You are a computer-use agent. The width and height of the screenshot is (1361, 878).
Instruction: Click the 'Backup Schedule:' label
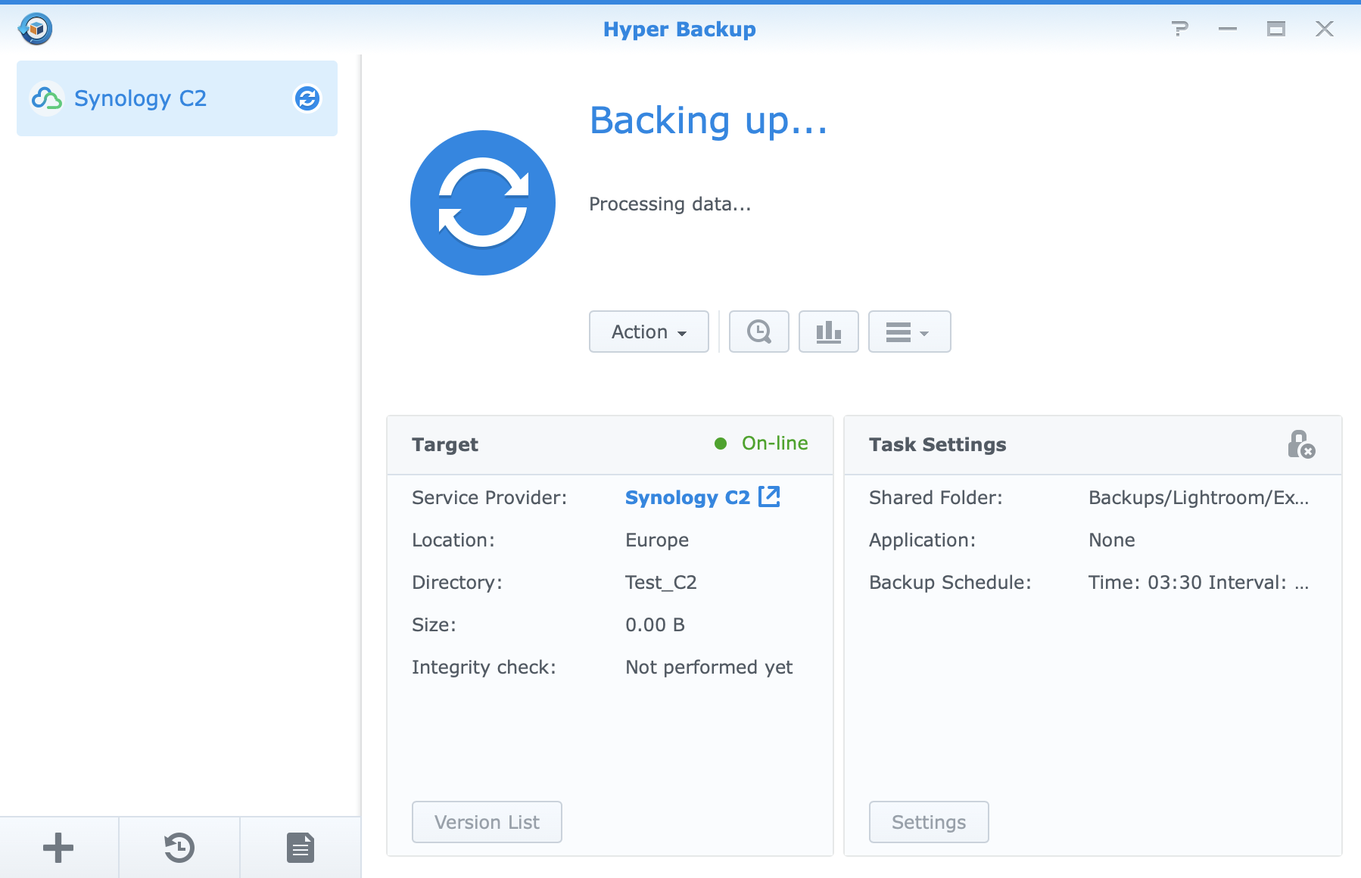coord(950,582)
